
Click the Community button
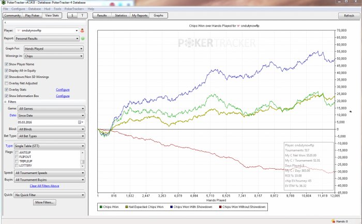click(12, 15)
